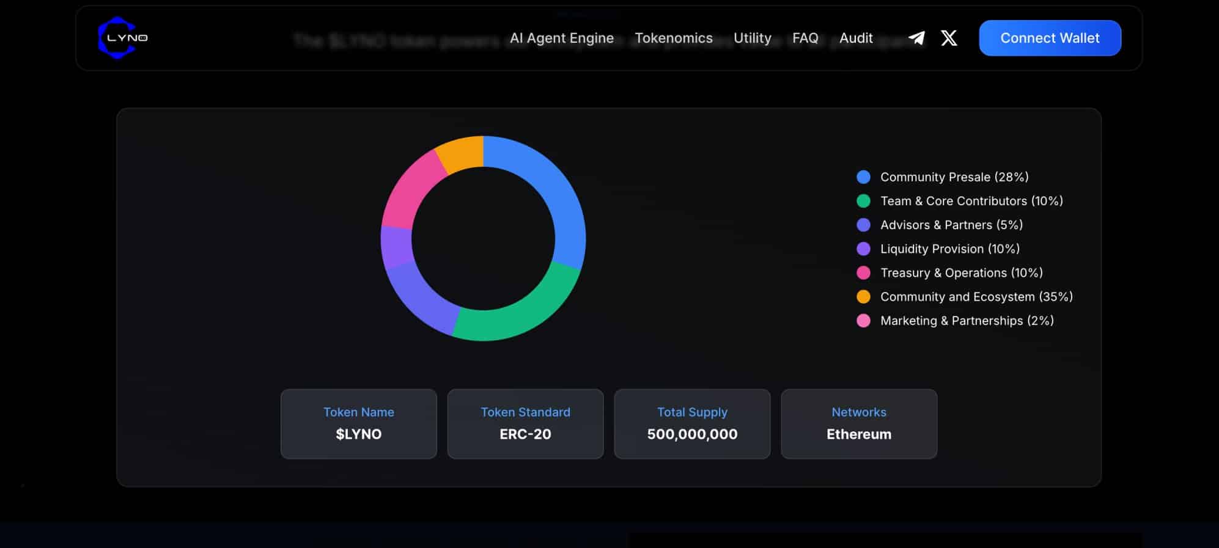Click the indigo donut chart segment
This screenshot has height=548, width=1219.
pyautogui.click(x=421, y=299)
